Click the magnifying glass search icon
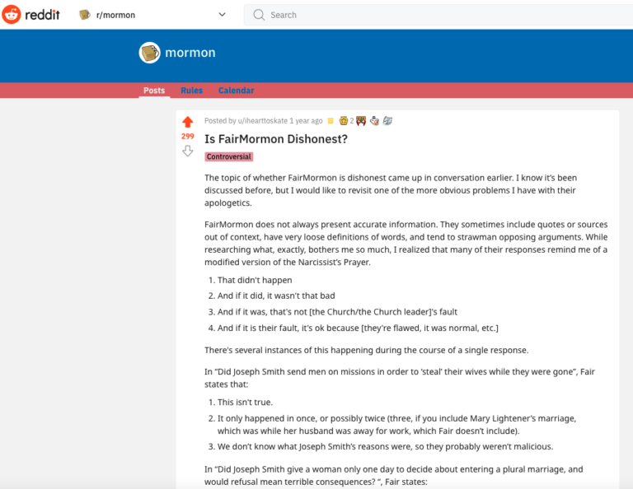The image size is (633, 489). (259, 15)
